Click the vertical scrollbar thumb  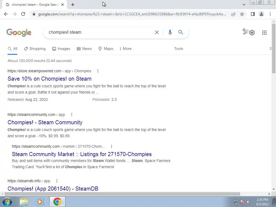(274, 49)
